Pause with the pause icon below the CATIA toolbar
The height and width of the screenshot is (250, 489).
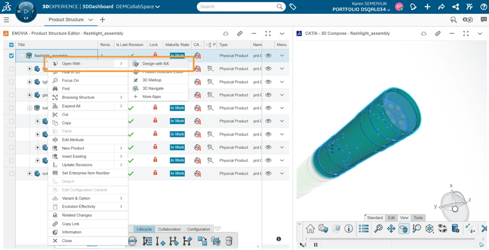coord(316,245)
